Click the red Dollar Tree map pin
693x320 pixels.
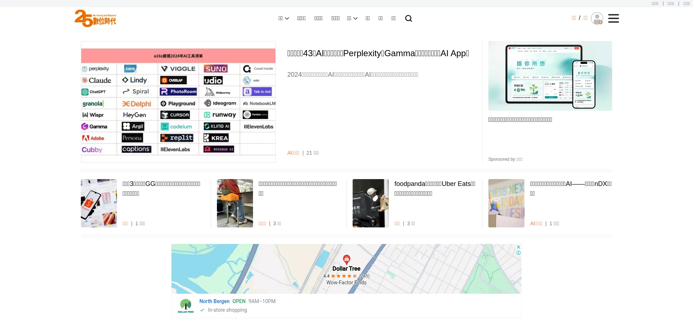[x=346, y=259]
